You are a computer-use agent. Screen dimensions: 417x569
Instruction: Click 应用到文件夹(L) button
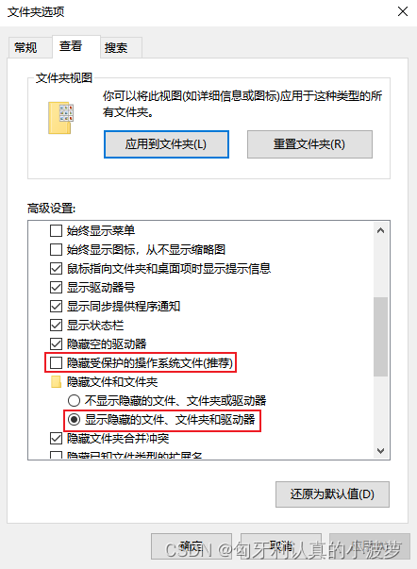[166, 144]
